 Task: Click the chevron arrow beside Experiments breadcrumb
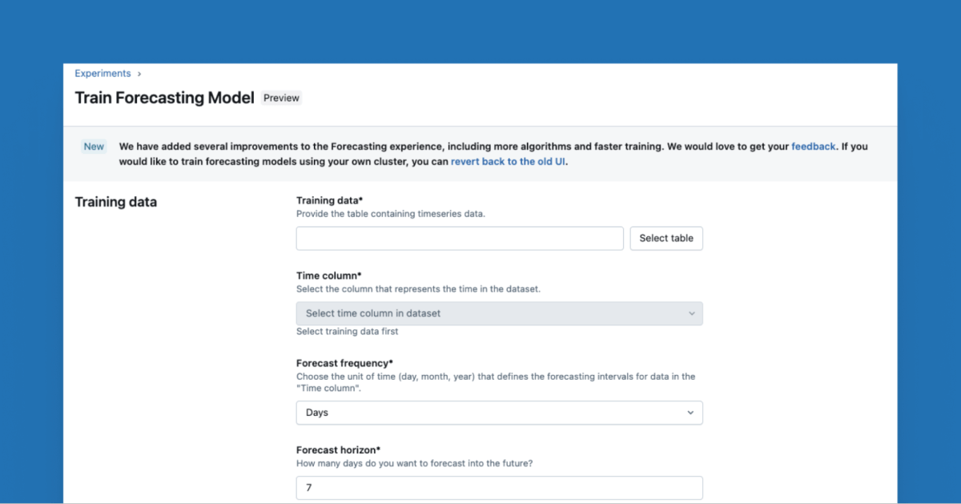pyautogui.click(x=139, y=74)
